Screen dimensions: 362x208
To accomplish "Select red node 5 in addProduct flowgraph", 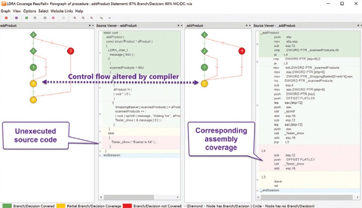I will (x=71, y=51).
